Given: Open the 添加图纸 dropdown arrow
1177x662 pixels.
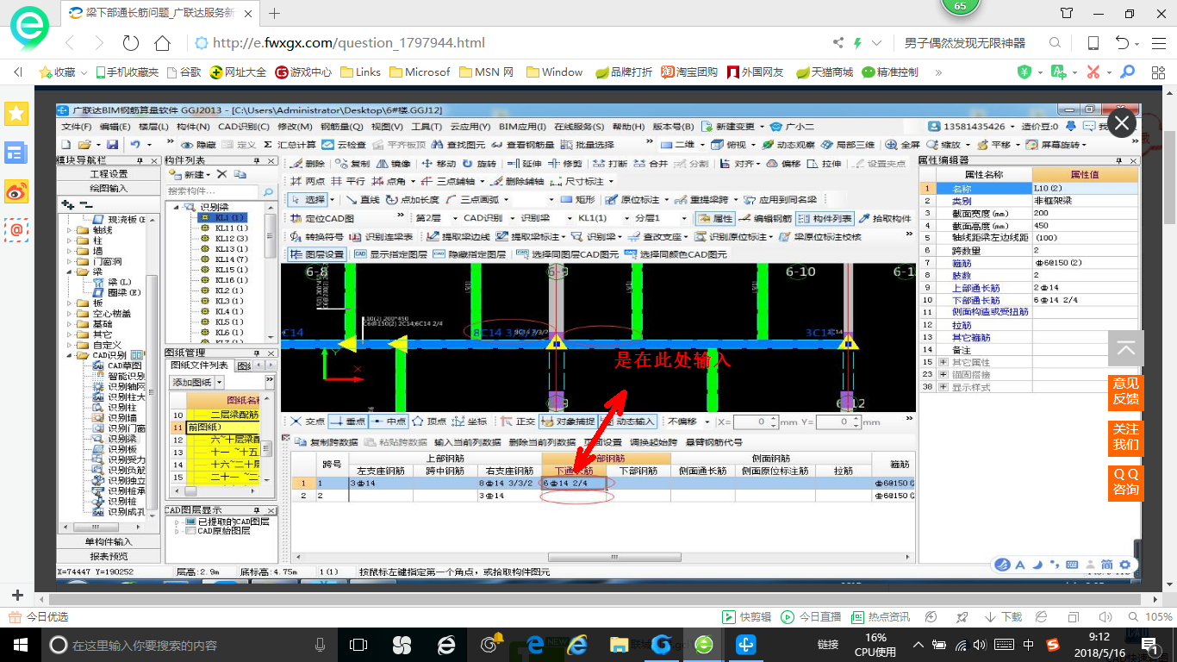Looking at the screenshot, I should point(220,382).
